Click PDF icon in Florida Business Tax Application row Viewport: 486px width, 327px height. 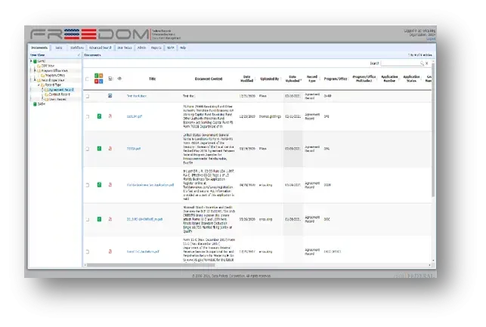pos(110,185)
